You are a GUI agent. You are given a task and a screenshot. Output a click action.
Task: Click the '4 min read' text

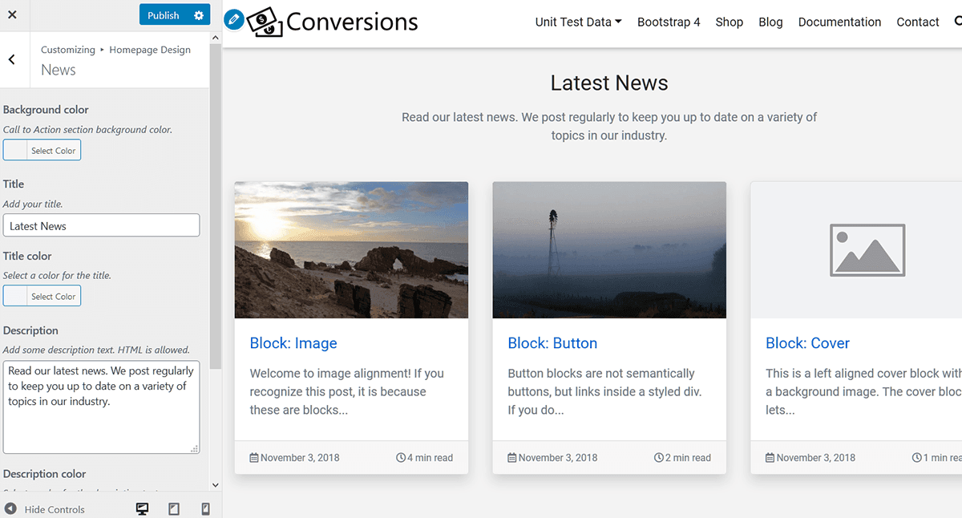click(430, 458)
